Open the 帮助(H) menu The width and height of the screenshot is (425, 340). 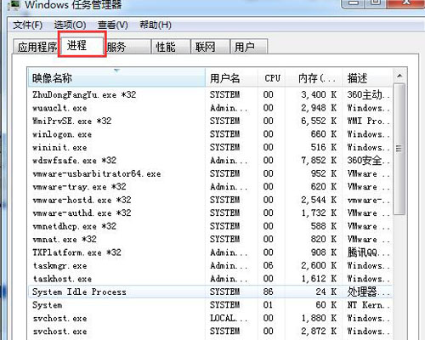tap(156, 25)
